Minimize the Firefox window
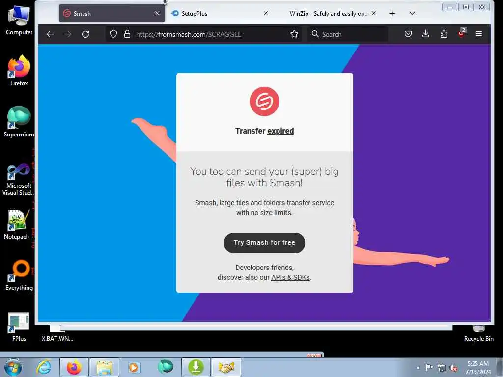503x377 pixels. click(x=449, y=7)
